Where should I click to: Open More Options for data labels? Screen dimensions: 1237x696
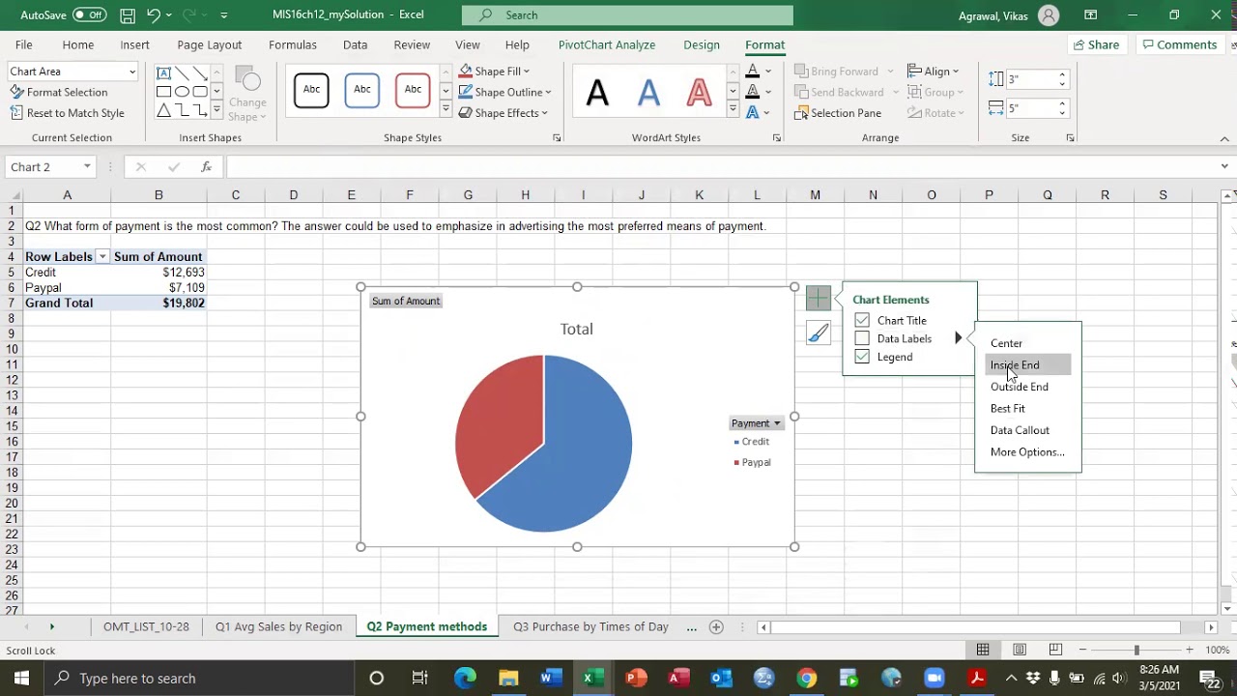(x=1027, y=452)
